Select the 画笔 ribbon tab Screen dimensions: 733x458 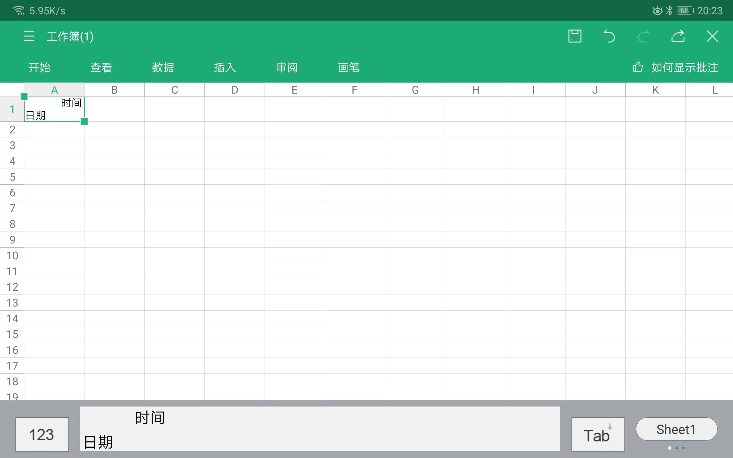point(348,67)
